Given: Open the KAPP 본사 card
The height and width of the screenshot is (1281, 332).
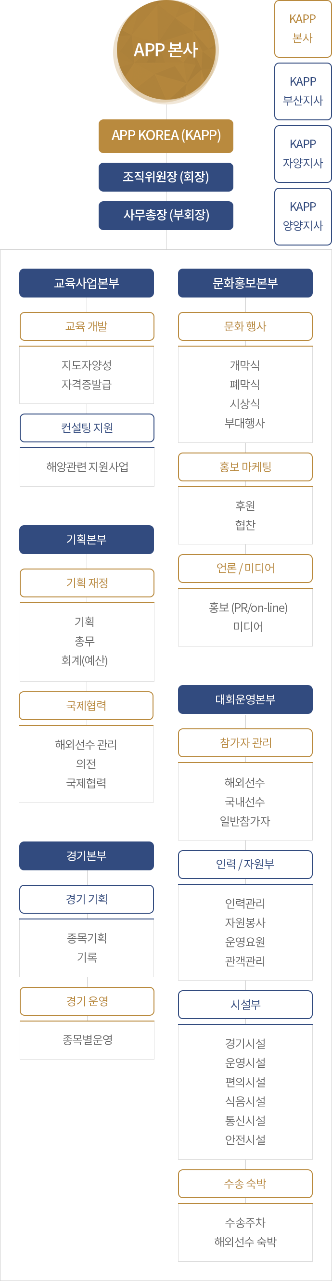Looking at the screenshot, I should pos(303,29).
